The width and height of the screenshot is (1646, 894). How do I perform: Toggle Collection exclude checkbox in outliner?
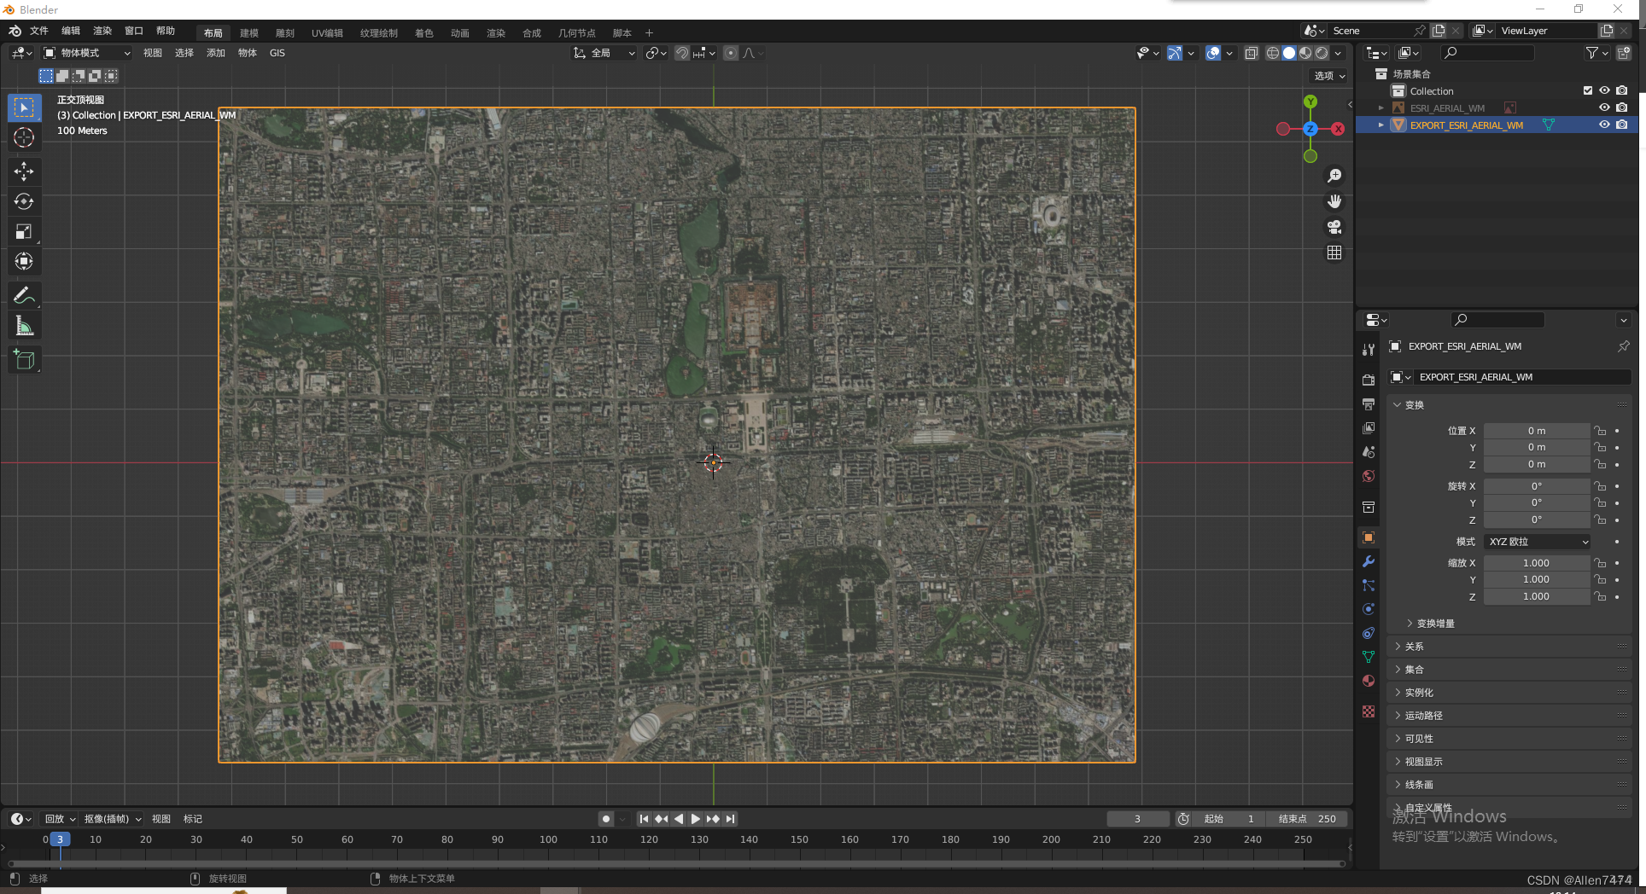pos(1588,90)
